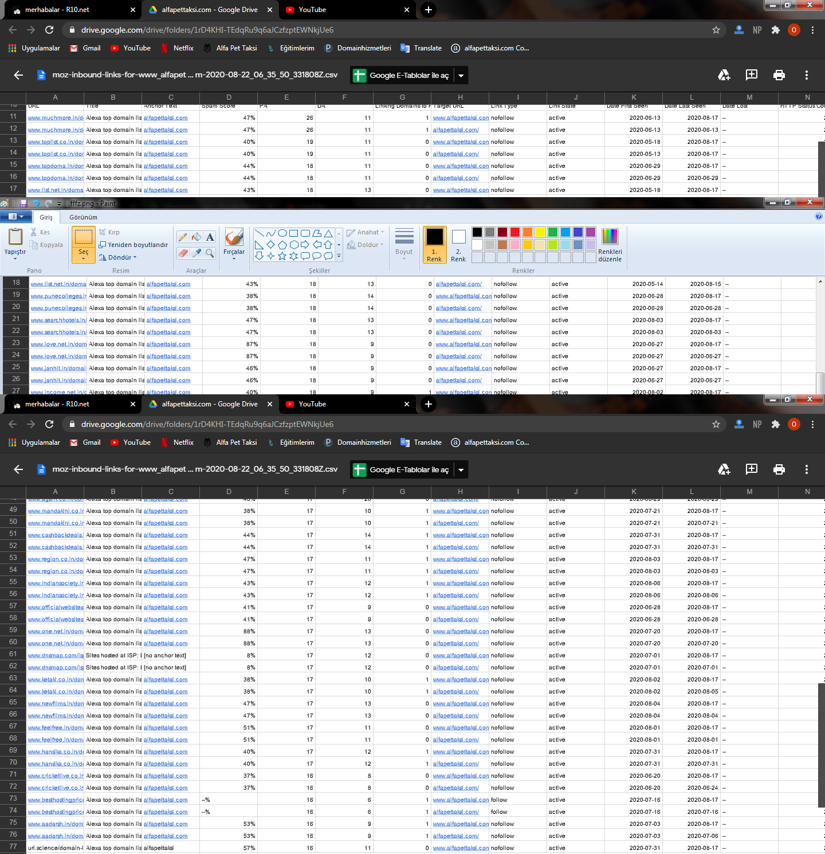
Task: Open the Paint help icon
Action: tap(818, 217)
